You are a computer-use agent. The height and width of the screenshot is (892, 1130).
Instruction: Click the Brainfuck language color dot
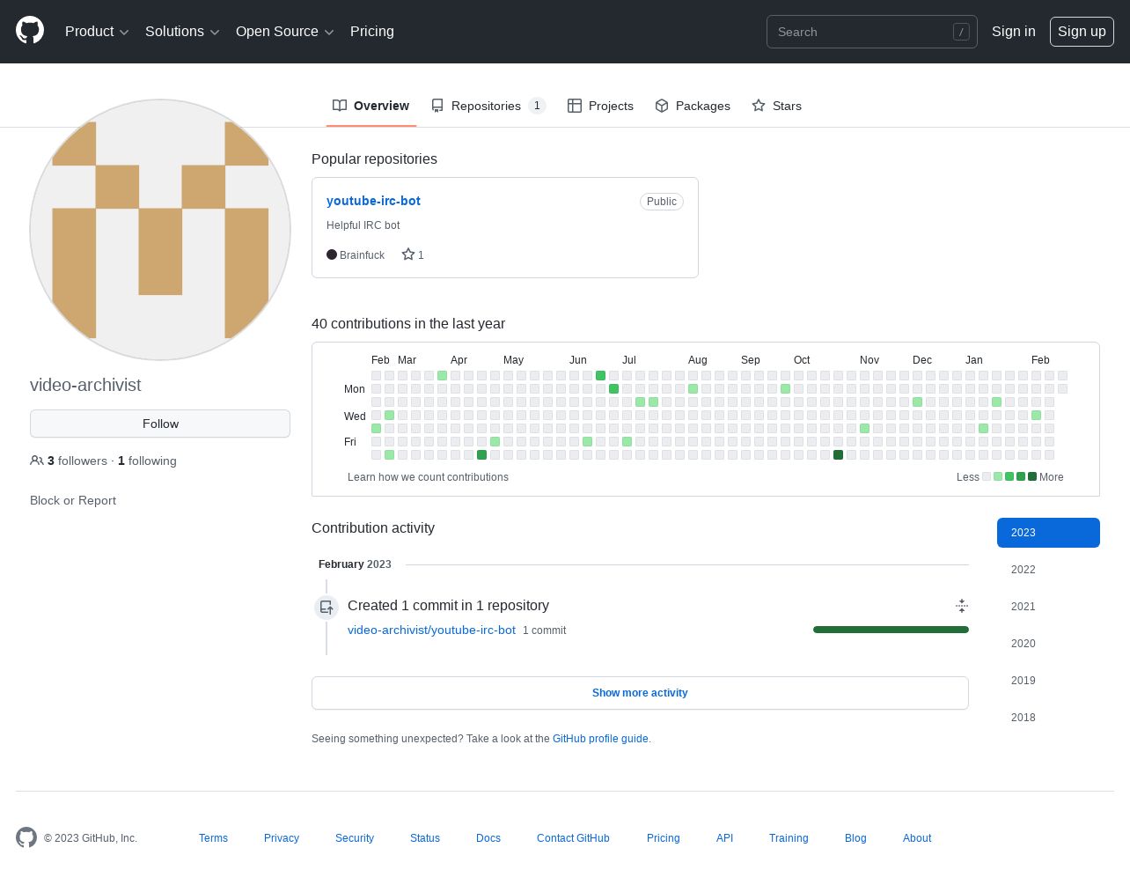(x=332, y=254)
